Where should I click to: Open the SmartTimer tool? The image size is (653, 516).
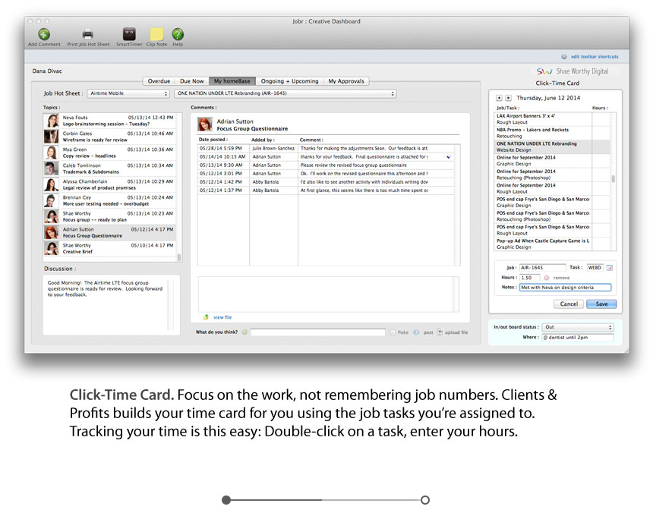(x=129, y=34)
